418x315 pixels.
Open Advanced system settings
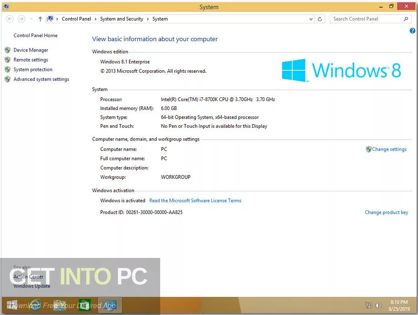(42, 79)
